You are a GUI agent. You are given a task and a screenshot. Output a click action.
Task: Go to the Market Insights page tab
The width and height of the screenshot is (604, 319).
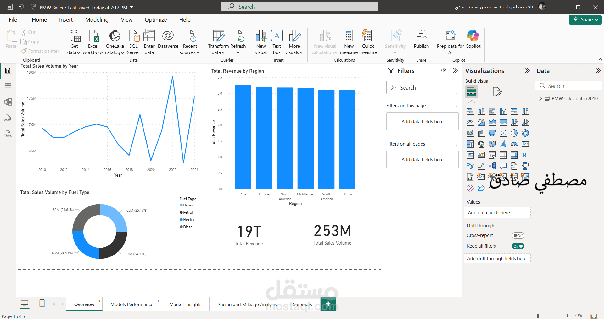point(185,304)
